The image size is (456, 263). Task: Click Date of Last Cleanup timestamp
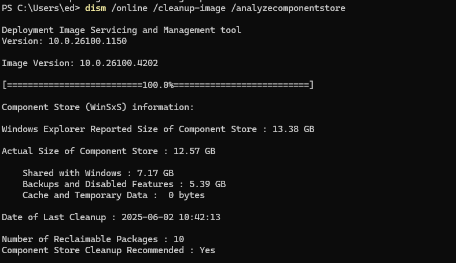click(x=171, y=217)
